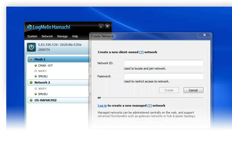Select peer MARY in Network 2
This screenshot has width=232, height=142.
point(42,89)
